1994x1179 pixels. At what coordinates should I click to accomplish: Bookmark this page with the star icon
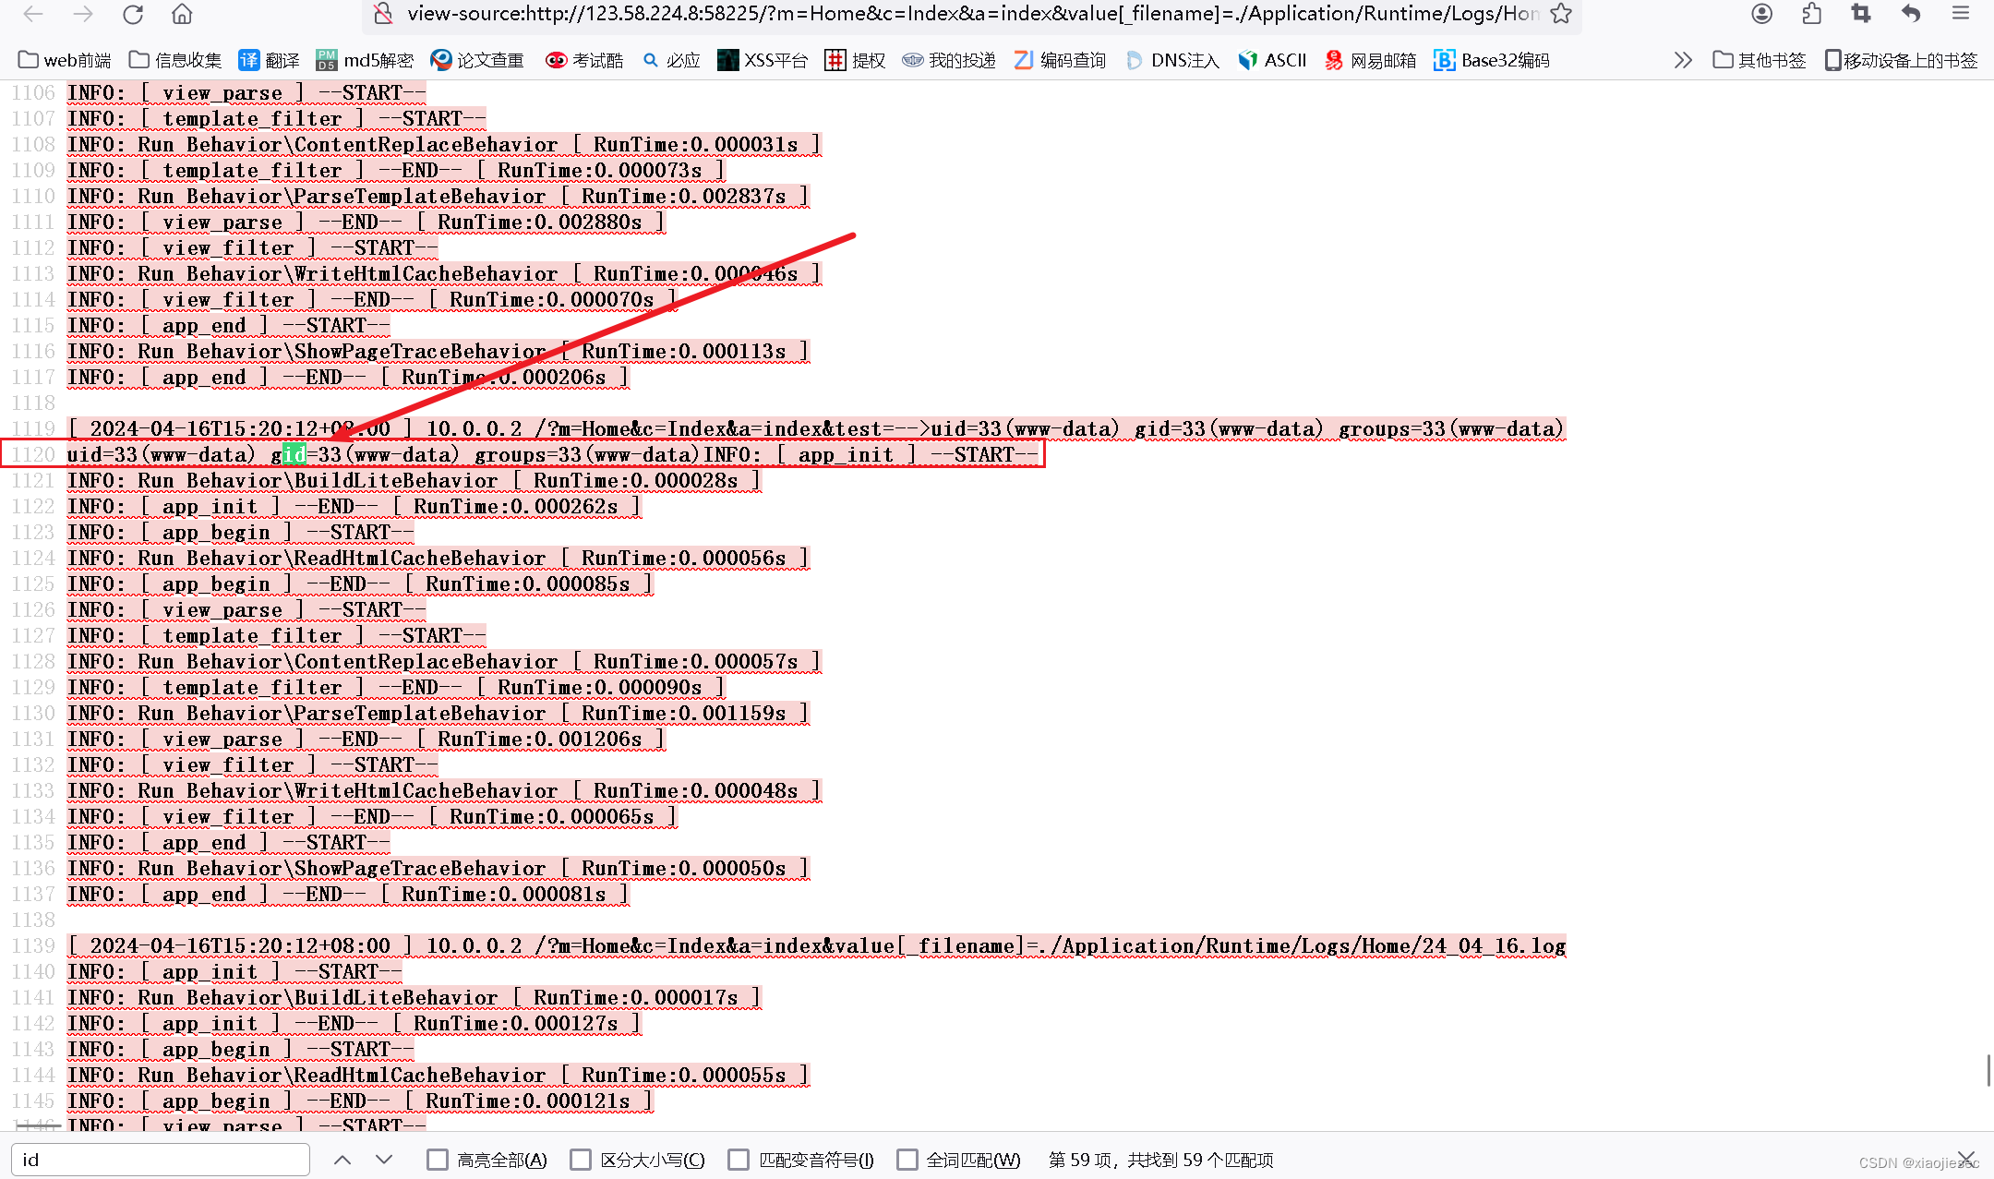(1560, 14)
